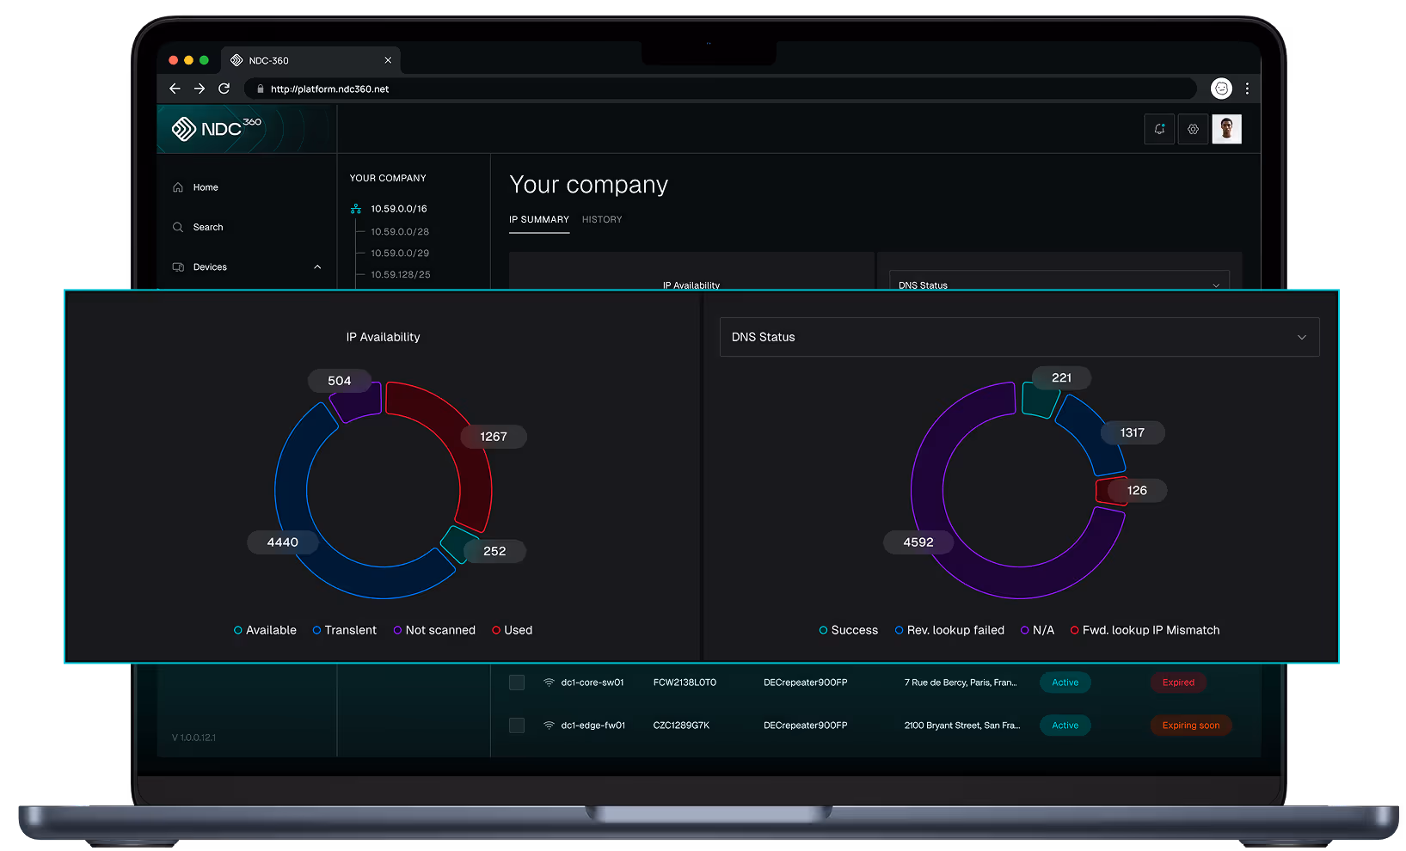Click the Expired license badge
Image resolution: width=1406 pixels, height=851 pixels.
pyautogui.click(x=1178, y=682)
